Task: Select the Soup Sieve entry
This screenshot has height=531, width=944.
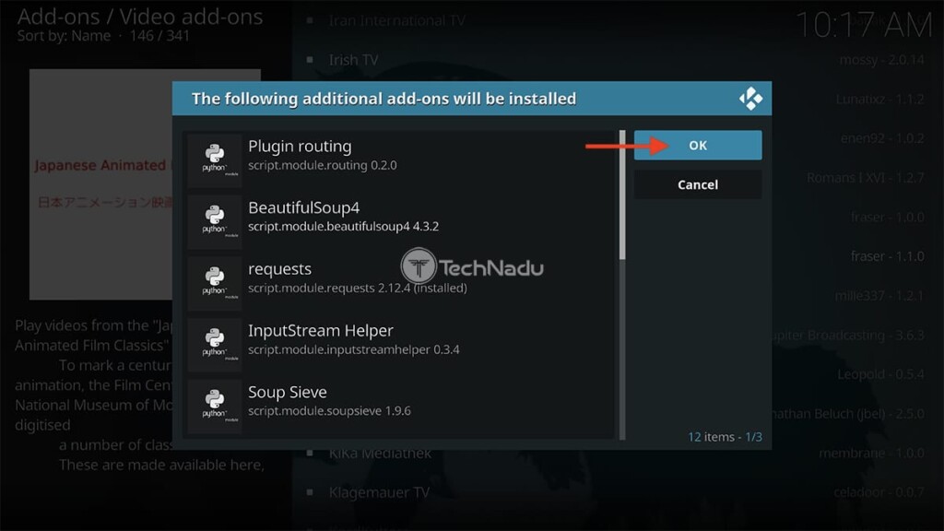Action: tap(398, 406)
